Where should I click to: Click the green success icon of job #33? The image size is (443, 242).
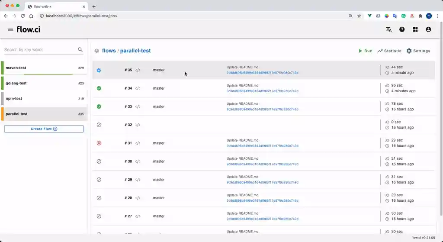point(99,106)
